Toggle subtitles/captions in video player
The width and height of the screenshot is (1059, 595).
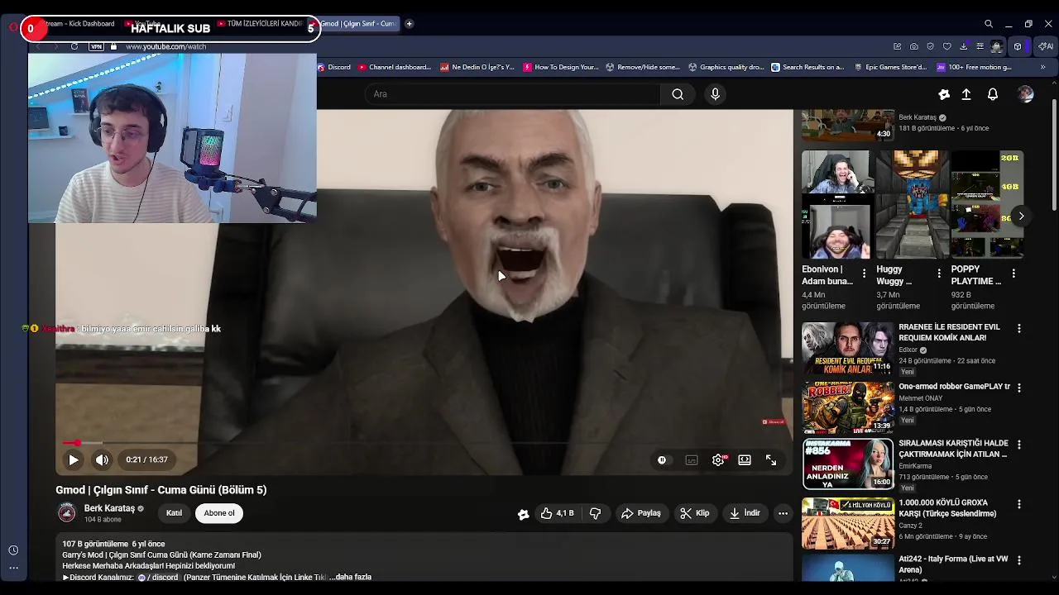[692, 460]
